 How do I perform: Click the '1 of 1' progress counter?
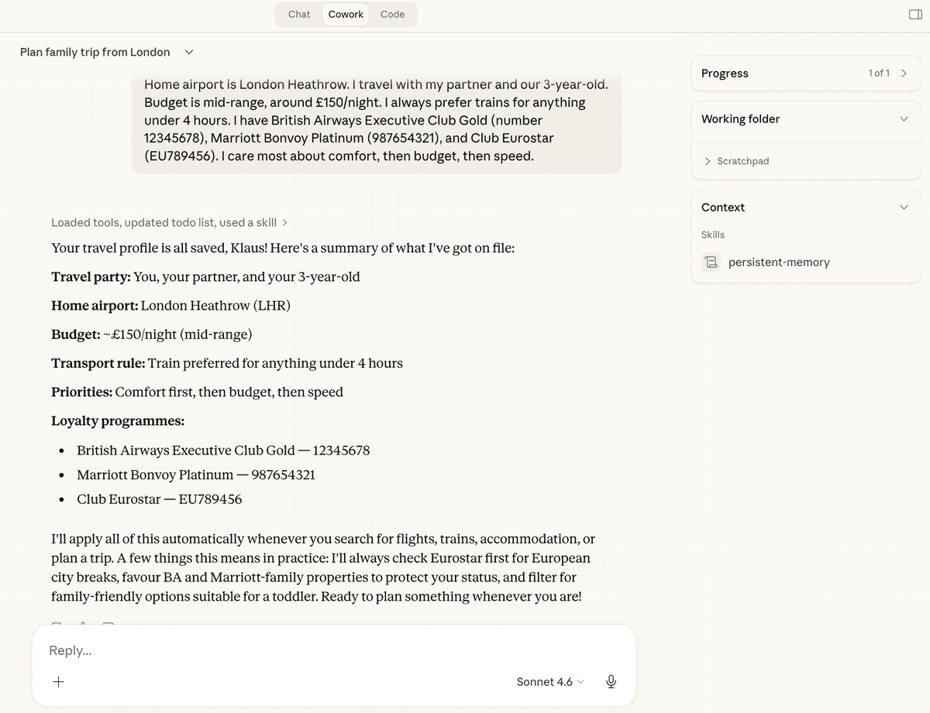(x=879, y=73)
